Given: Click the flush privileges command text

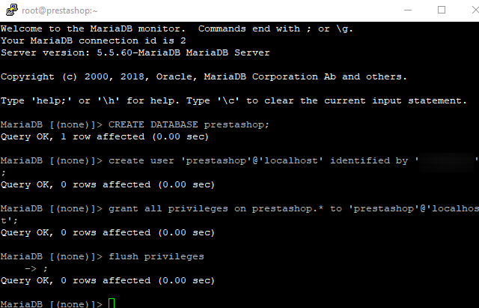Looking at the screenshot, I should point(156,256).
